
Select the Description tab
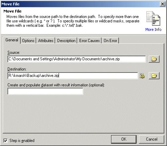[66, 41]
